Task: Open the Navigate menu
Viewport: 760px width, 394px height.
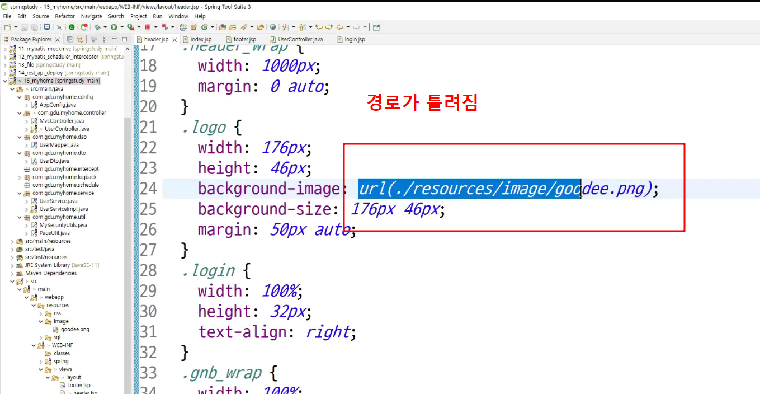Action: coord(92,16)
